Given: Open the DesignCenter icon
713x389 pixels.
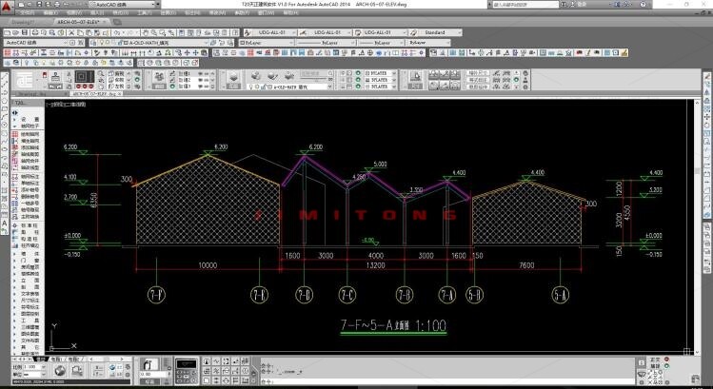Looking at the screenshot, I should [190, 32].
